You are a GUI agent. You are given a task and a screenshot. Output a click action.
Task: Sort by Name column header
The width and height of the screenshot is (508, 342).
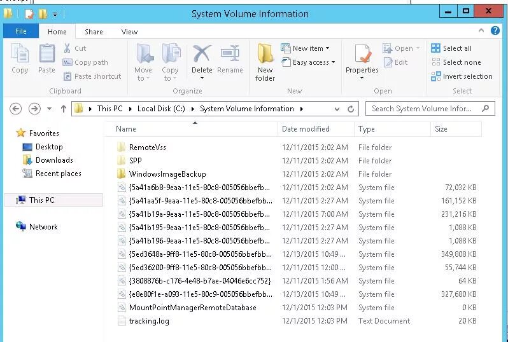click(191, 129)
